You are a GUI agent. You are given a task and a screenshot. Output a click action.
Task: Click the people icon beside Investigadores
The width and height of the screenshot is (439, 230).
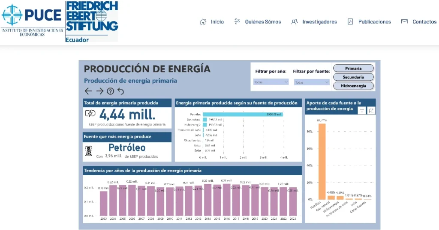click(294, 22)
